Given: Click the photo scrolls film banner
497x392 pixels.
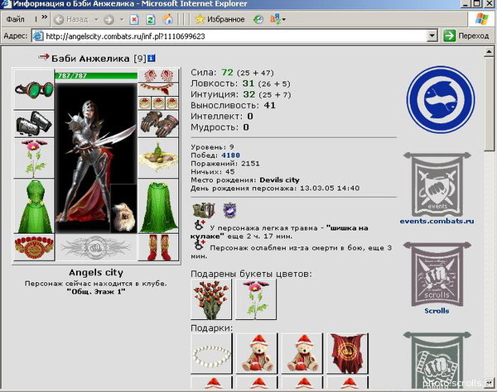Looking at the screenshot, I should click(437, 360).
